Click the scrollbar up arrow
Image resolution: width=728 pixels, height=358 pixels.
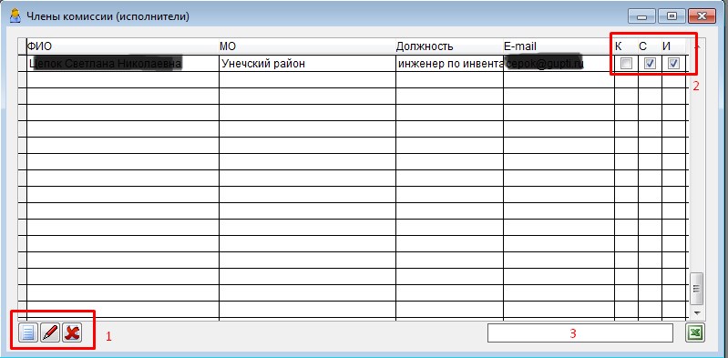tap(696, 46)
